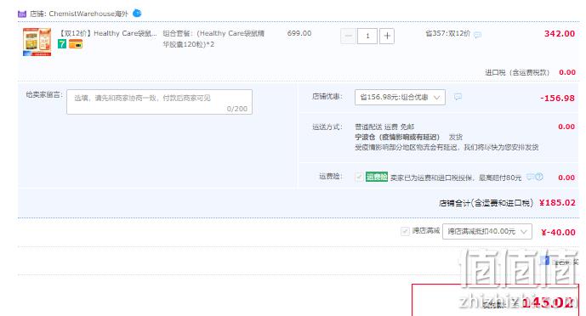Decrease quantity with the minus button
The image size is (586, 316).
coord(348,36)
